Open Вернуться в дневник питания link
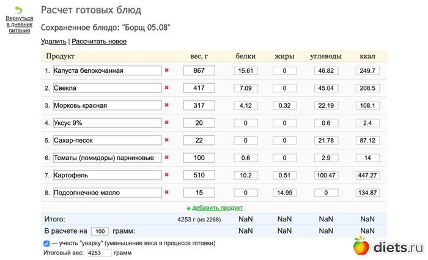The width and height of the screenshot is (428, 260). pos(20,24)
